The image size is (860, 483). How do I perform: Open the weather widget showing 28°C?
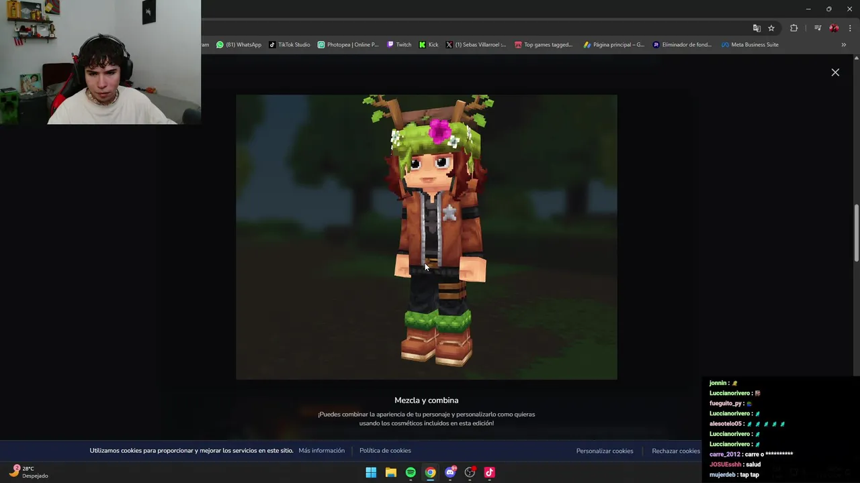click(x=30, y=472)
